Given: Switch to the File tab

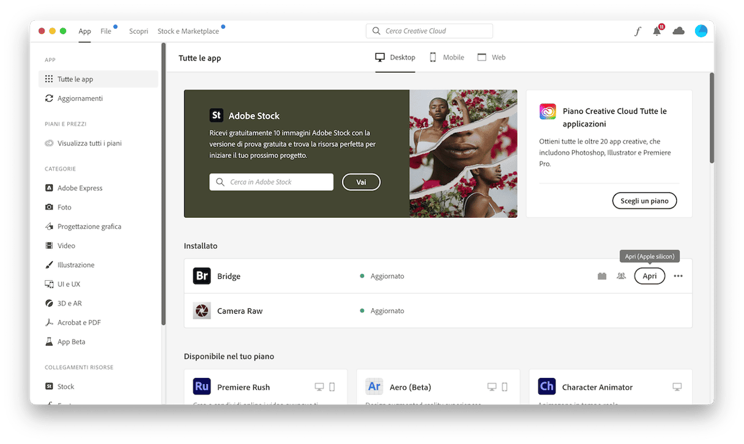Looking at the screenshot, I should [106, 31].
